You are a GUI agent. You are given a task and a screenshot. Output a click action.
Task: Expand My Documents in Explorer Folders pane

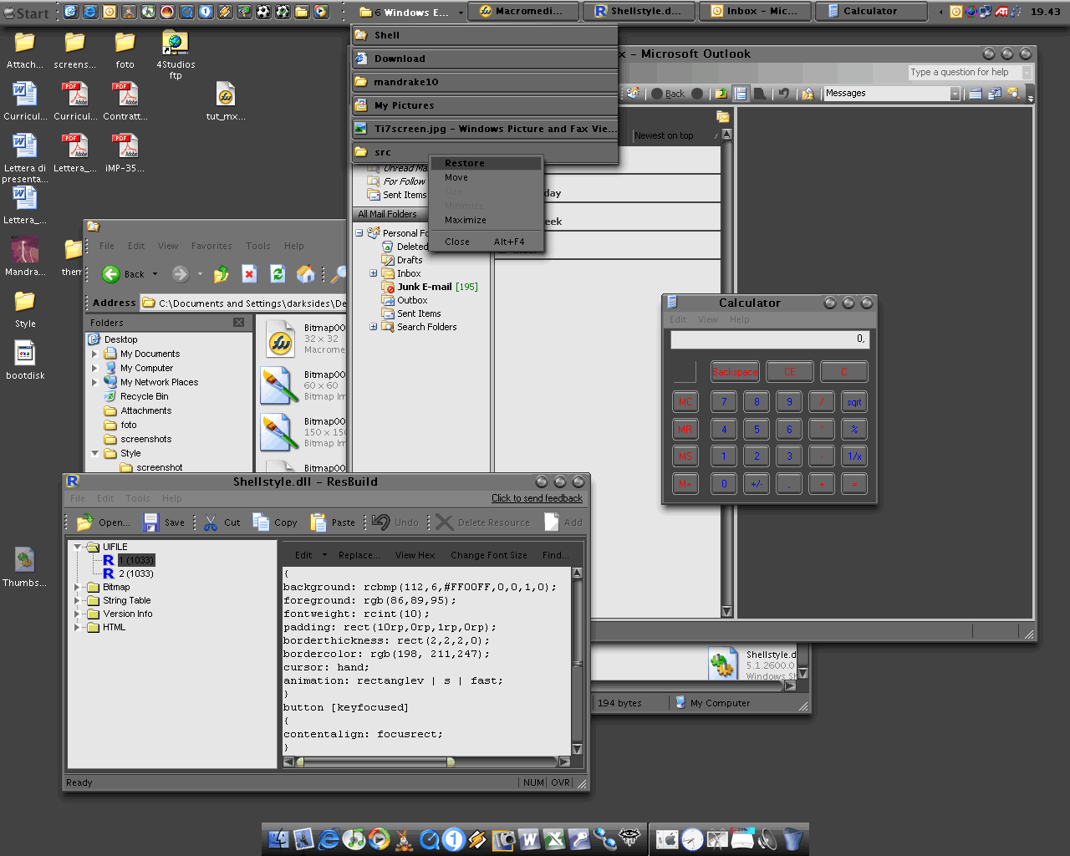click(x=94, y=354)
